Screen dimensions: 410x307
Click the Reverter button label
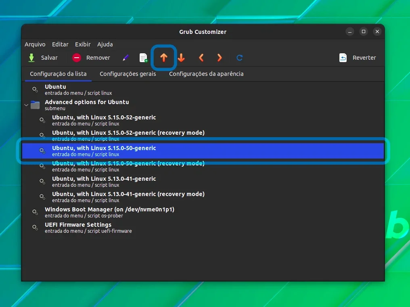pyautogui.click(x=364, y=58)
